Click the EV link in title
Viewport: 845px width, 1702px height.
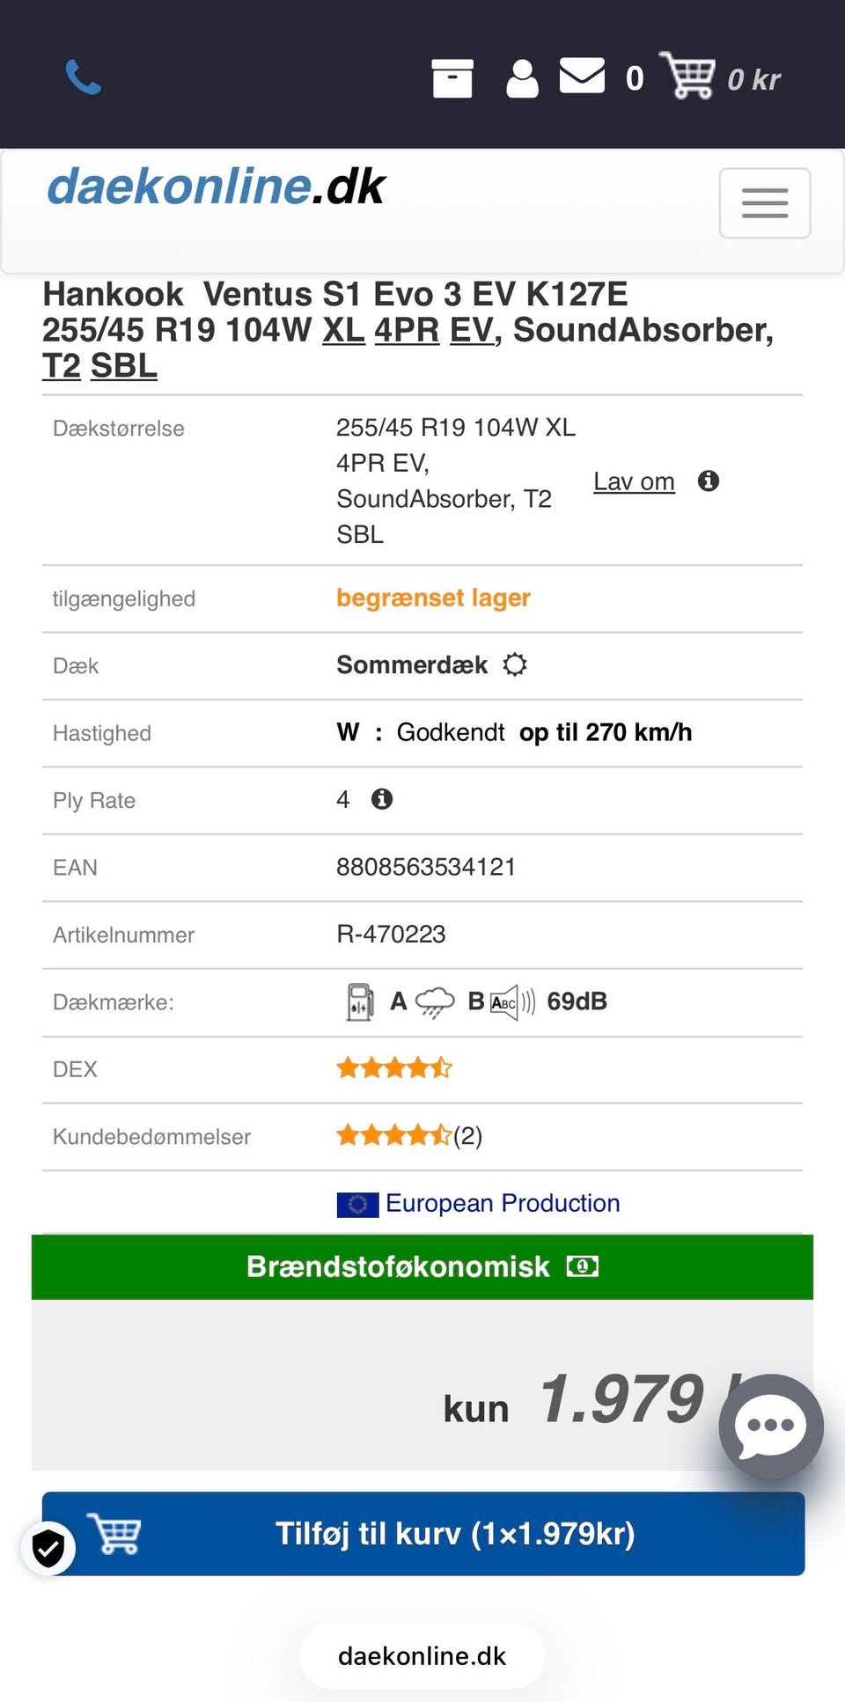(x=471, y=330)
